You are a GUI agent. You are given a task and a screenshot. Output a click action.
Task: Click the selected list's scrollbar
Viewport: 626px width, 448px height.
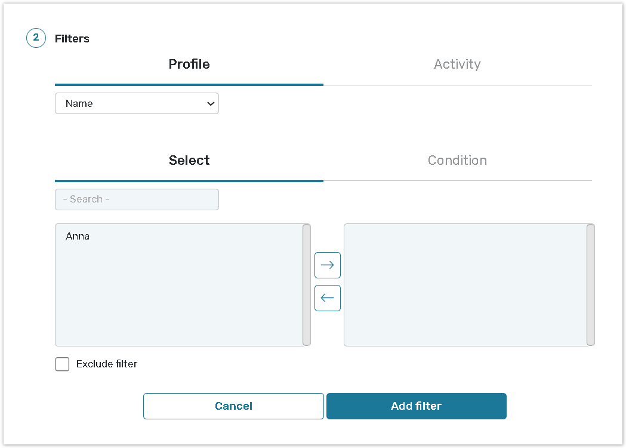pyautogui.click(x=591, y=285)
